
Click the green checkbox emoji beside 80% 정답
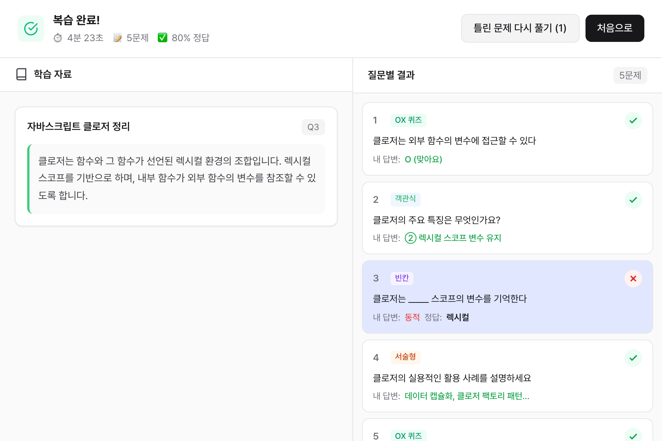[x=162, y=38]
